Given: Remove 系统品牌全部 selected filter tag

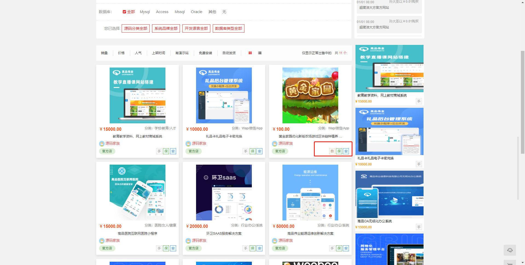Looking at the screenshot, I should 166,28.
